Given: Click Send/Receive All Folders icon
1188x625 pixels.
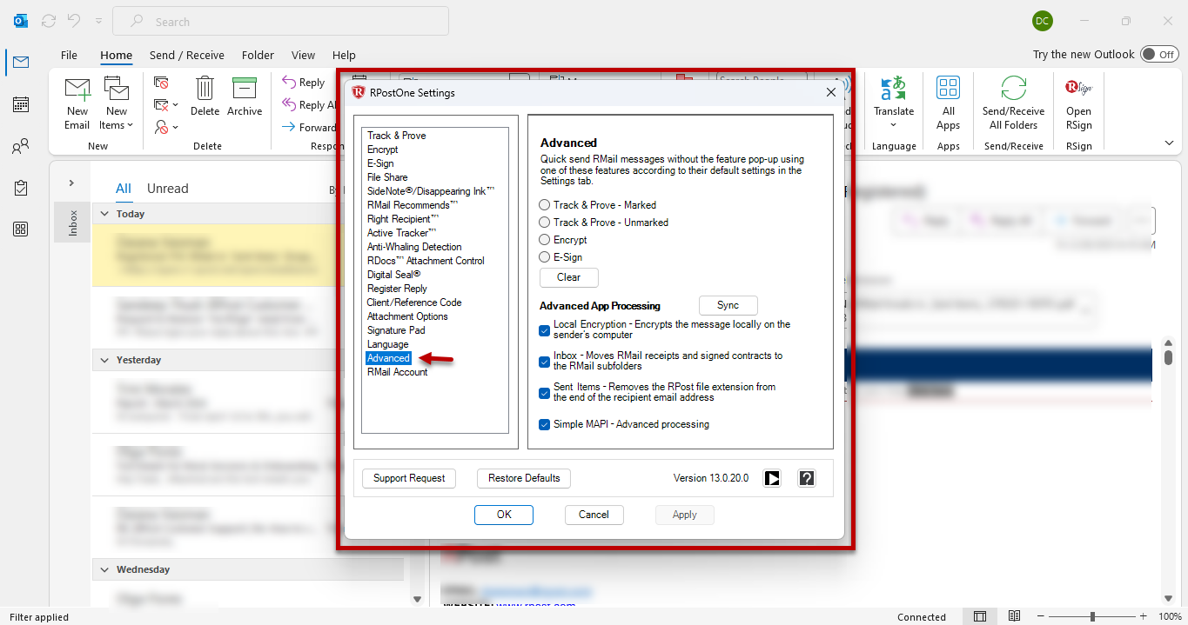Looking at the screenshot, I should [1013, 90].
